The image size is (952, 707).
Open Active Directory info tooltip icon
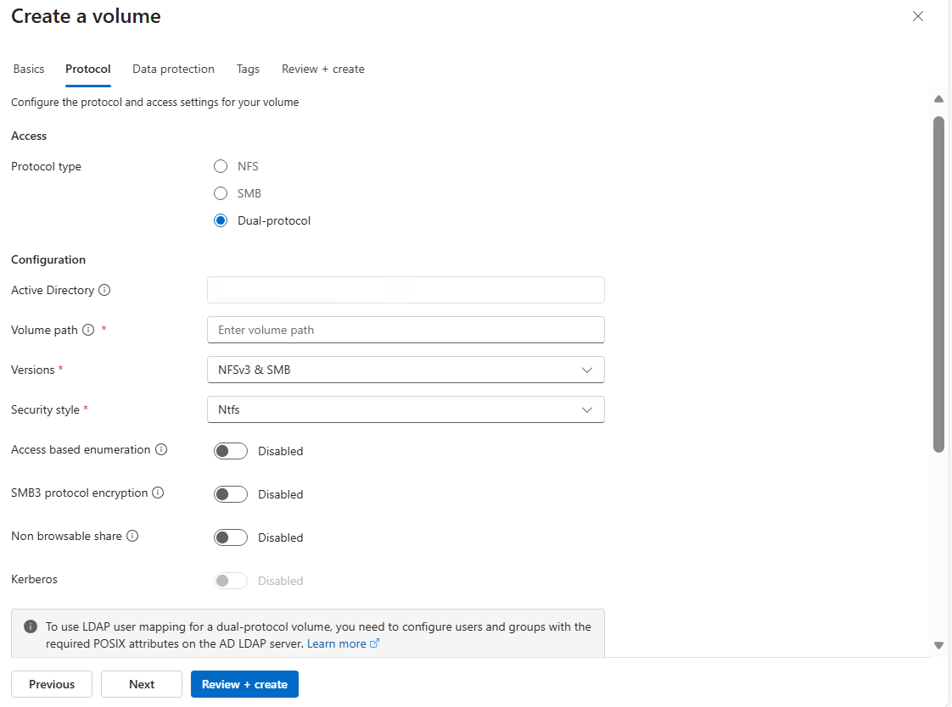[104, 290]
